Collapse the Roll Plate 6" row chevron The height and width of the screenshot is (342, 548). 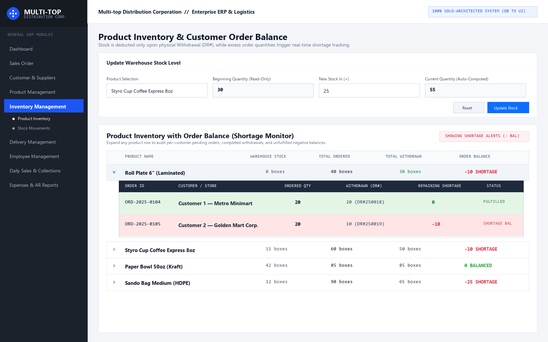[114, 172]
